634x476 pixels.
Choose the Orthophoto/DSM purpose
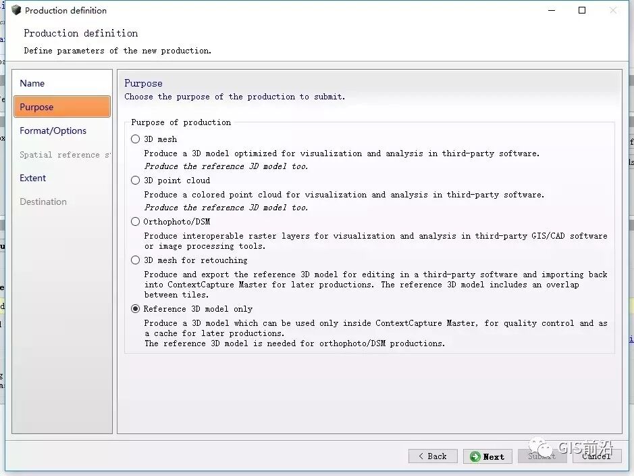[x=136, y=222]
